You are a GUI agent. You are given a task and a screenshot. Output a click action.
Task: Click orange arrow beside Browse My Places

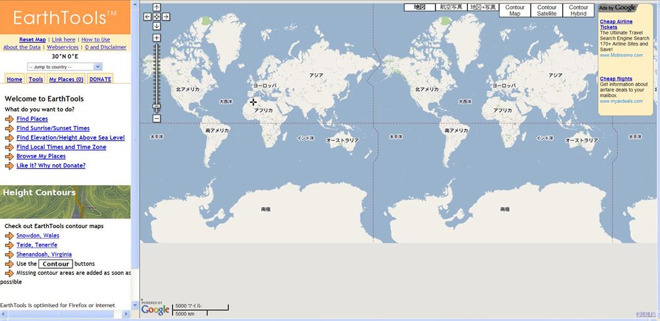(x=9, y=156)
